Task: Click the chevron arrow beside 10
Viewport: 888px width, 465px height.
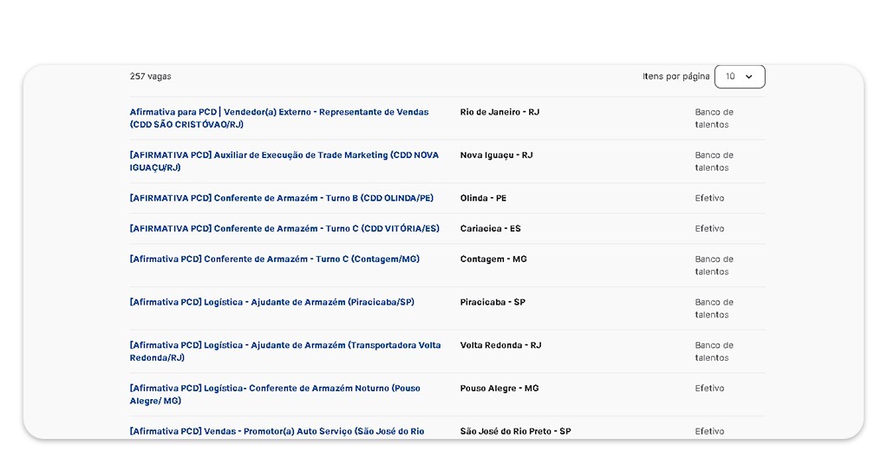Action: (749, 76)
